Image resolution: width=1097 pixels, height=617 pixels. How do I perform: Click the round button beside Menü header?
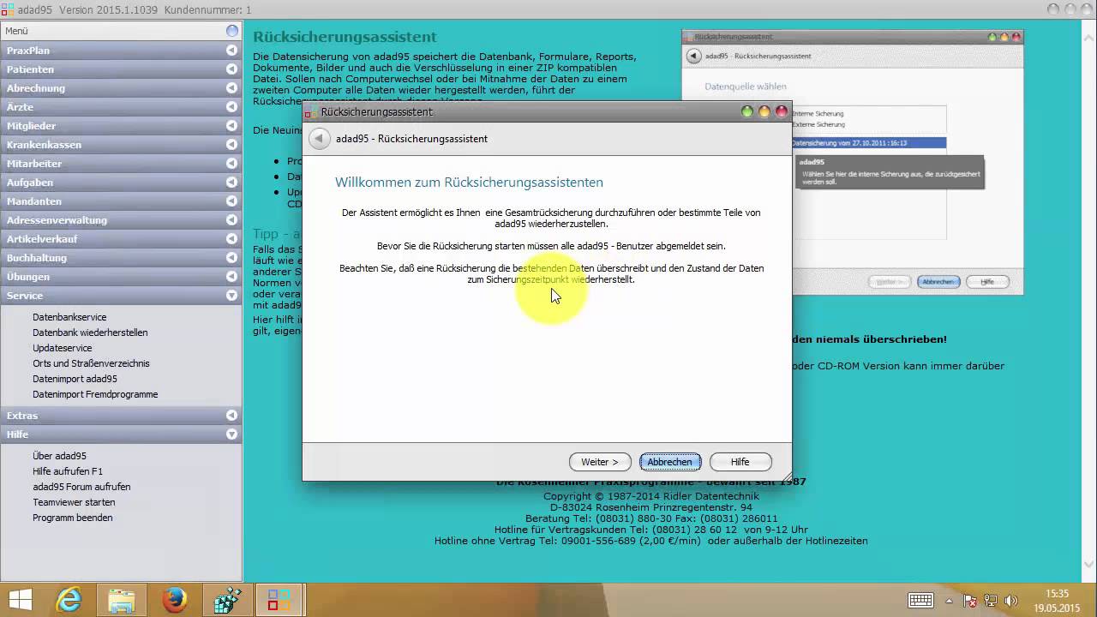(232, 31)
